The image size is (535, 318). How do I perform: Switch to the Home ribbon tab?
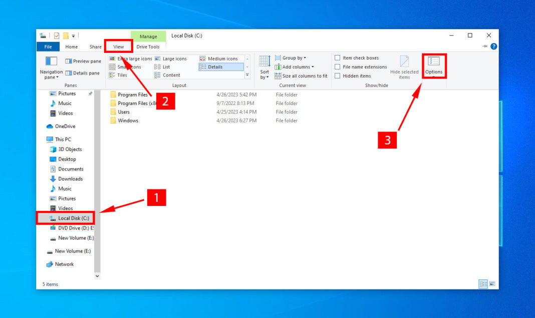coord(71,46)
